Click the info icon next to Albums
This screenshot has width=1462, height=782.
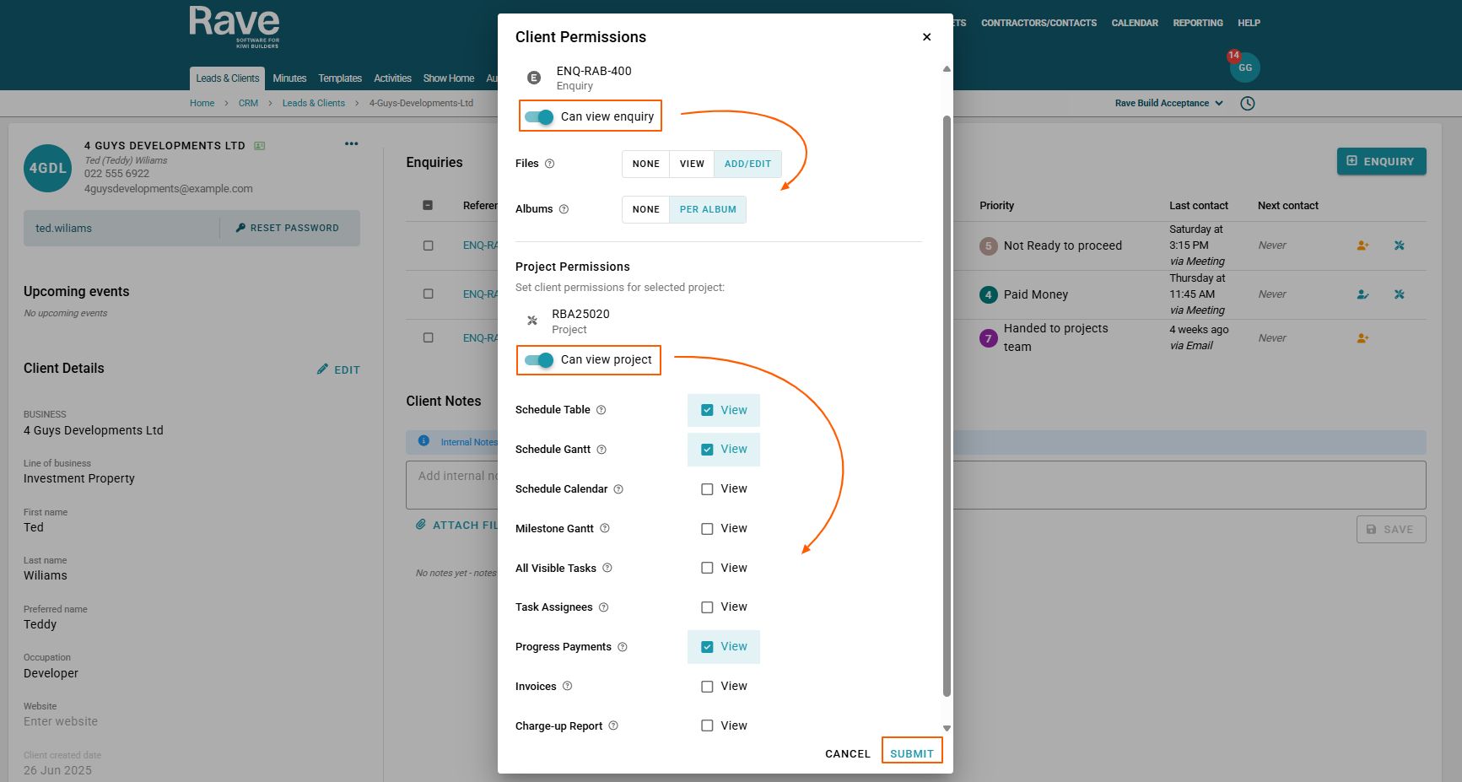tap(564, 209)
